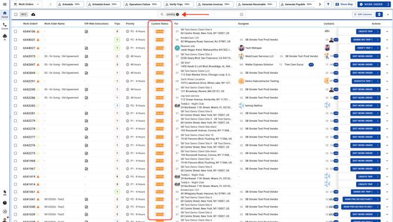Click the Pending status tag for 6542290
The image size is (393, 222).
coord(160,90)
